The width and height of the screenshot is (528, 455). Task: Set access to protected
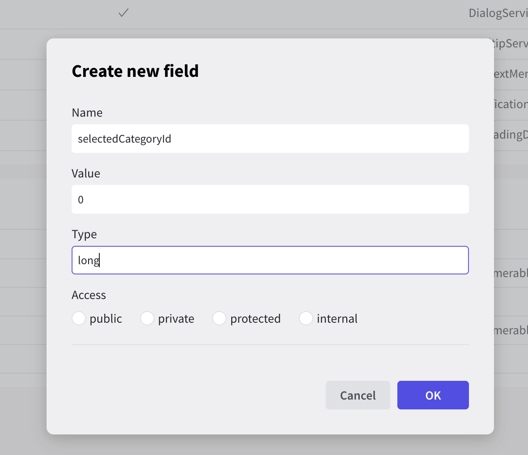click(219, 319)
